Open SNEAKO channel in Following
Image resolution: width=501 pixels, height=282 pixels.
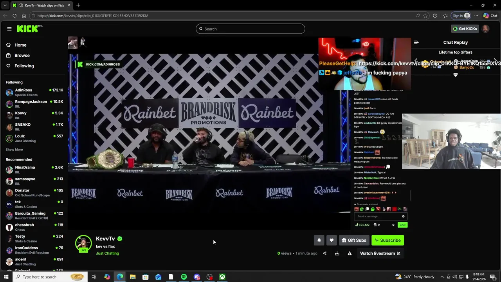[34, 127]
